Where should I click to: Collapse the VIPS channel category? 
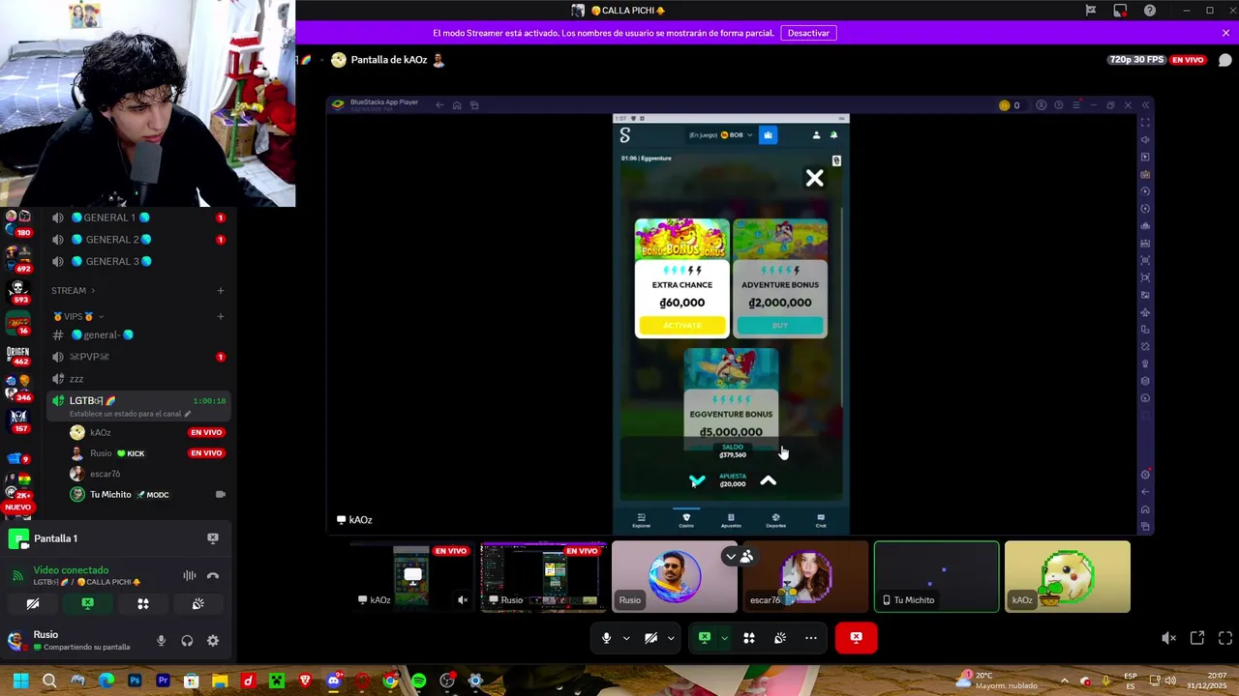(77, 316)
